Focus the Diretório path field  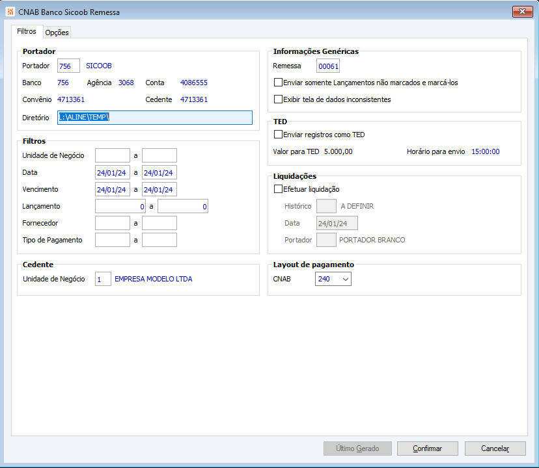pos(154,118)
